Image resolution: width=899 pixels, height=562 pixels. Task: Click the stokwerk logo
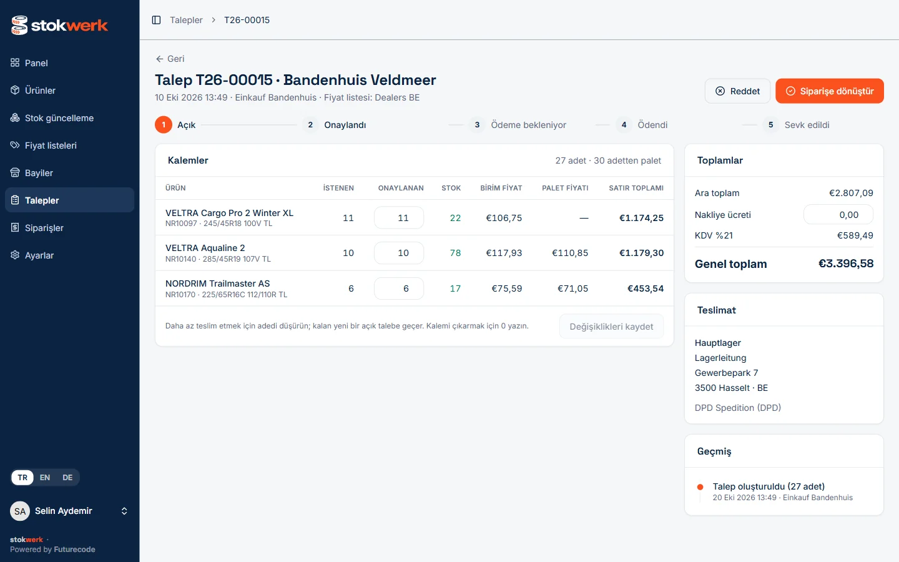tap(59, 25)
